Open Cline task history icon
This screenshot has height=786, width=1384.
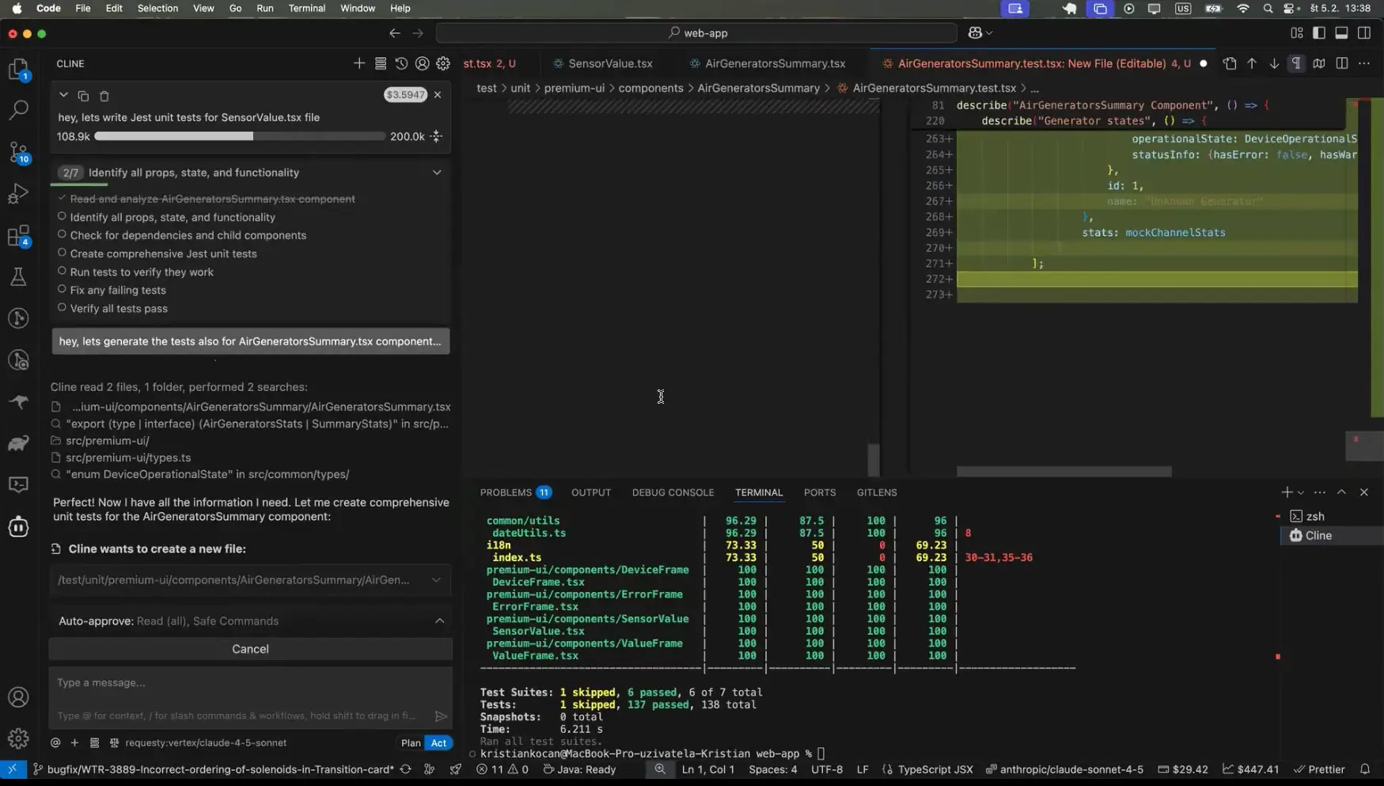click(401, 63)
